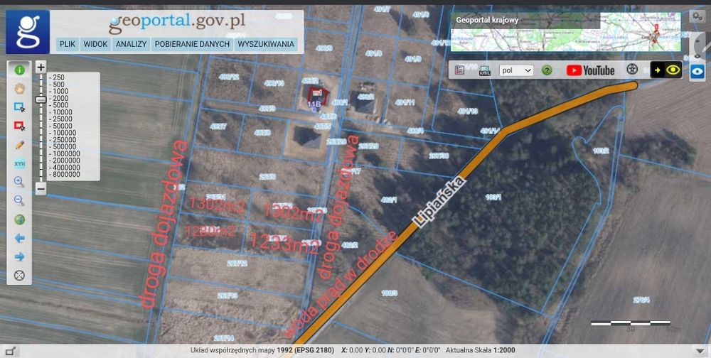Show full extent with globe icon

click(x=19, y=219)
